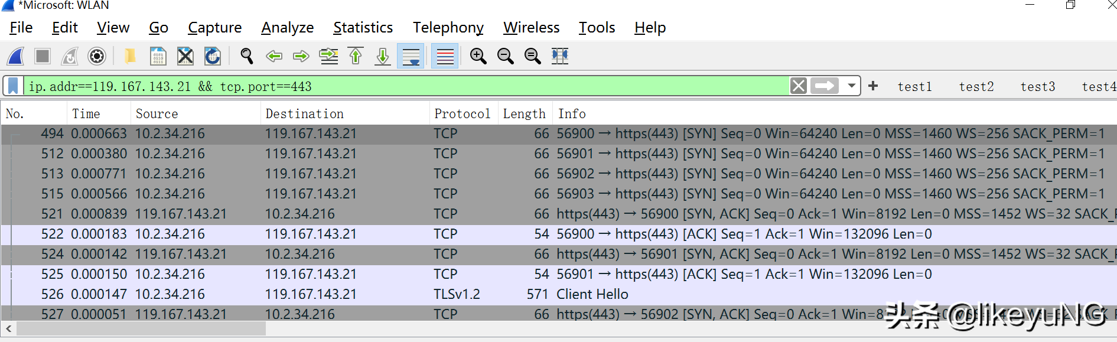Select packet 525 row
Screen dimensions: 1117x342
point(559,275)
